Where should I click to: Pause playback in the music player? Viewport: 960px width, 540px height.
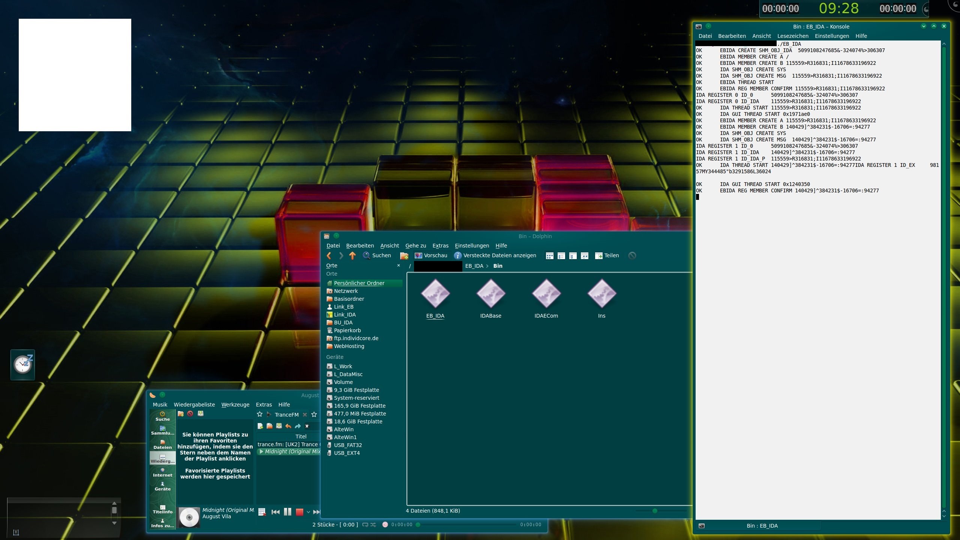click(x=288, y=512)
